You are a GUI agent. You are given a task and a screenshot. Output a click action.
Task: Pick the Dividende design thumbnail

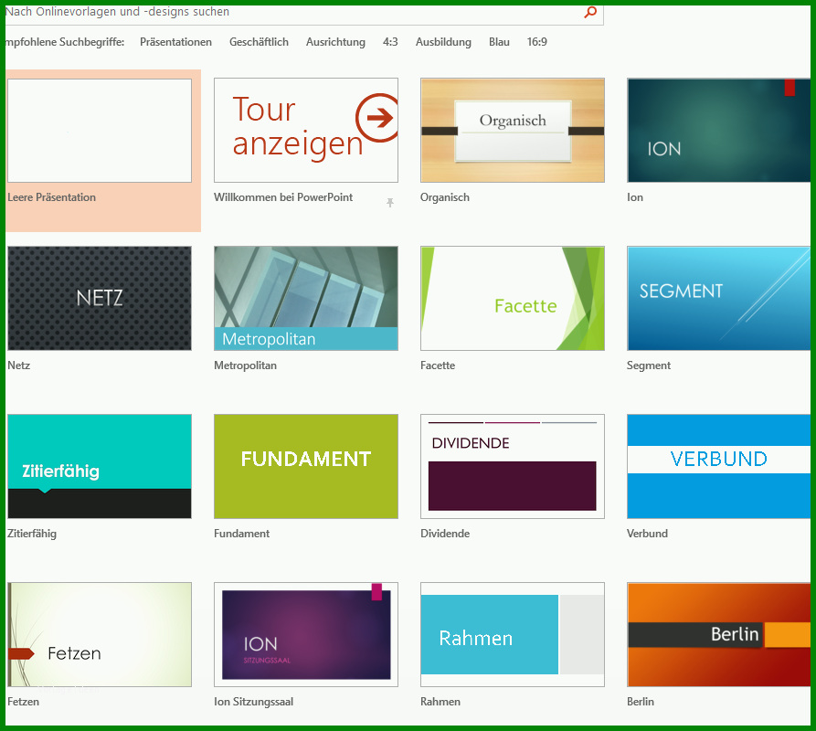tap(513, 467)
